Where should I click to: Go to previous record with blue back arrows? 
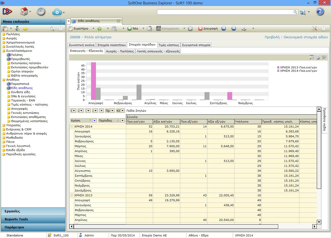224,28
